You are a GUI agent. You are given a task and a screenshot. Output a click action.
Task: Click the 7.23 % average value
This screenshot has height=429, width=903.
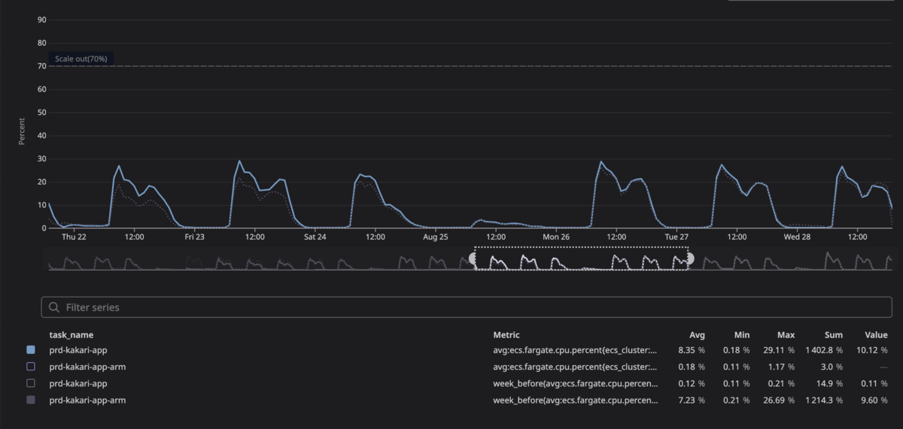(x=692, y=400)
